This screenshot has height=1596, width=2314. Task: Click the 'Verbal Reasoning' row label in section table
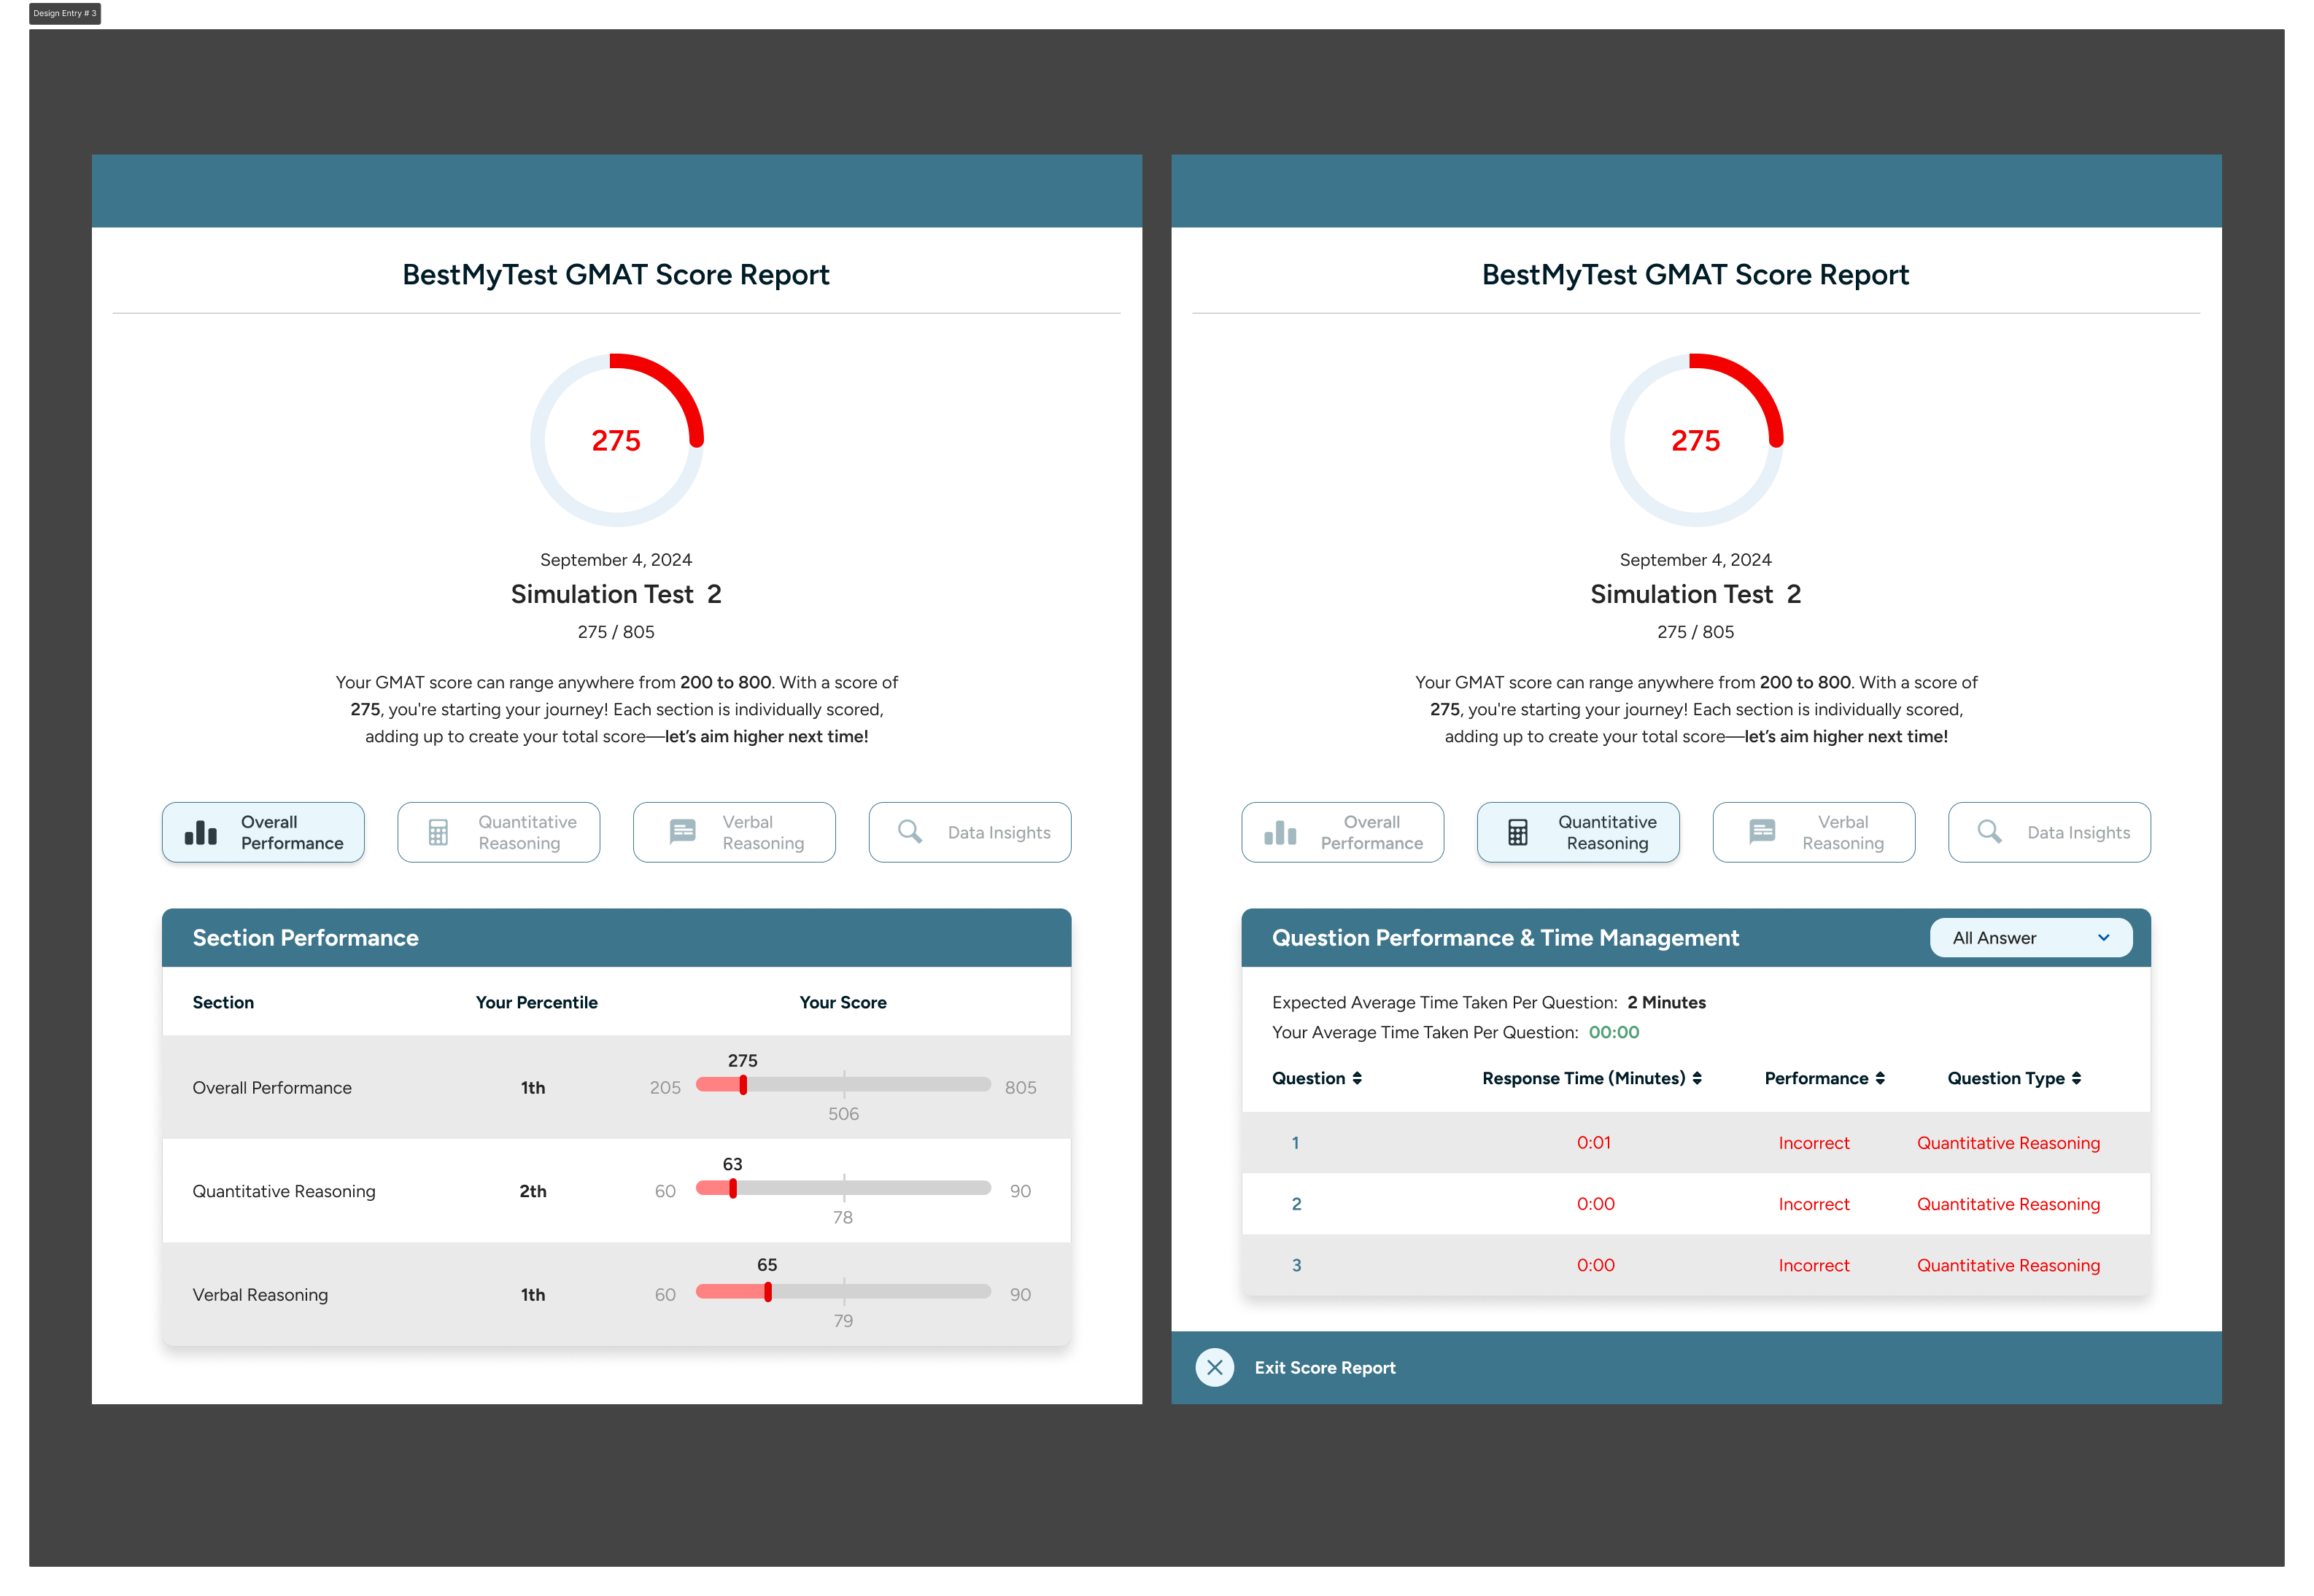260,1295
